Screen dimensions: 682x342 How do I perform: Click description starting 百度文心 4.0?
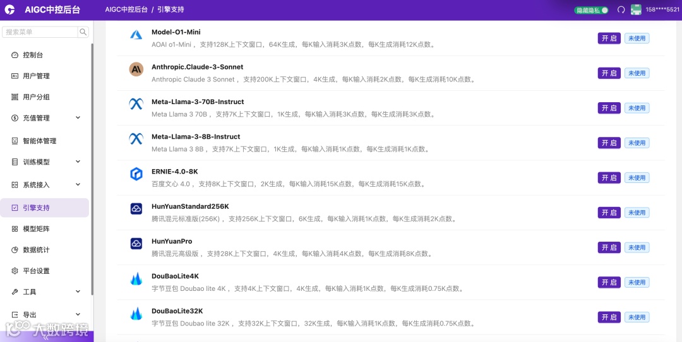(x=289, y=184)
